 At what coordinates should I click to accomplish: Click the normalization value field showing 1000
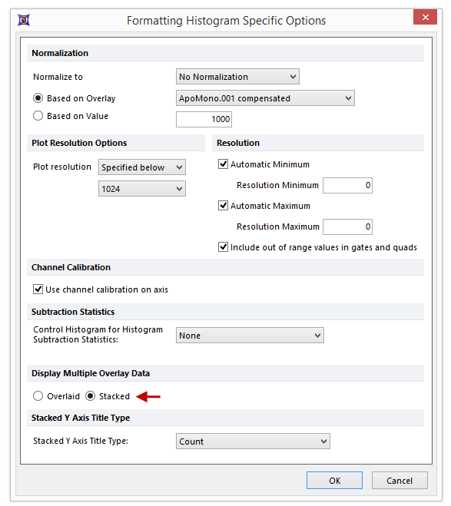tap(204, 119)
